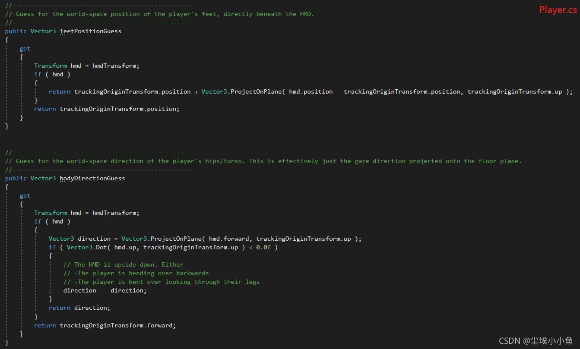
Task: Click 'if ( hmd )' inside feetPositionGuess
Action: tap(52, 74)
